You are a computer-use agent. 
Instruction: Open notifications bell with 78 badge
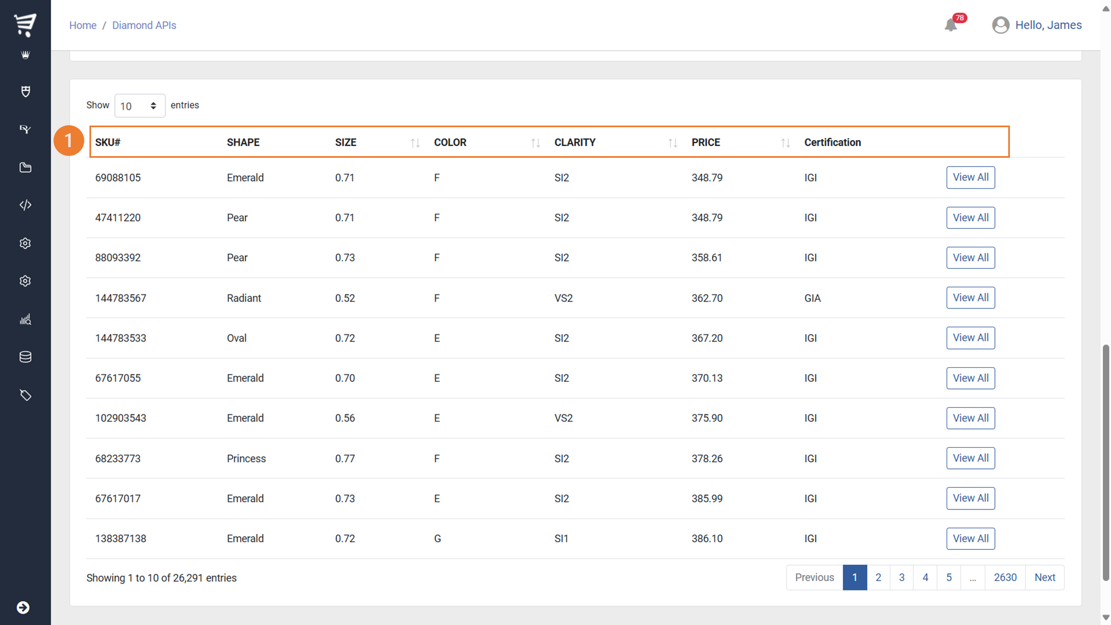click(x=951, y=25)
